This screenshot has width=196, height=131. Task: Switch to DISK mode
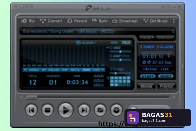(114, 43)
